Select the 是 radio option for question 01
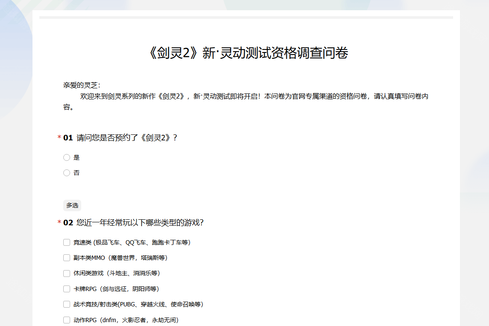 pos(67,157)
